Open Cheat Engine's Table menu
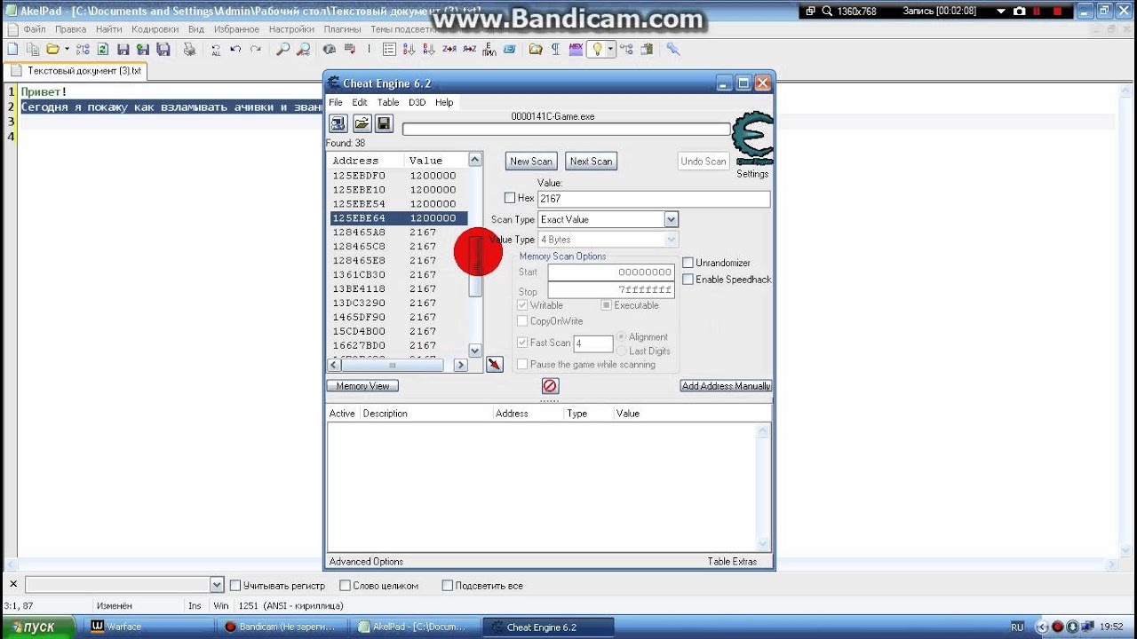 (x=388, y=102)
